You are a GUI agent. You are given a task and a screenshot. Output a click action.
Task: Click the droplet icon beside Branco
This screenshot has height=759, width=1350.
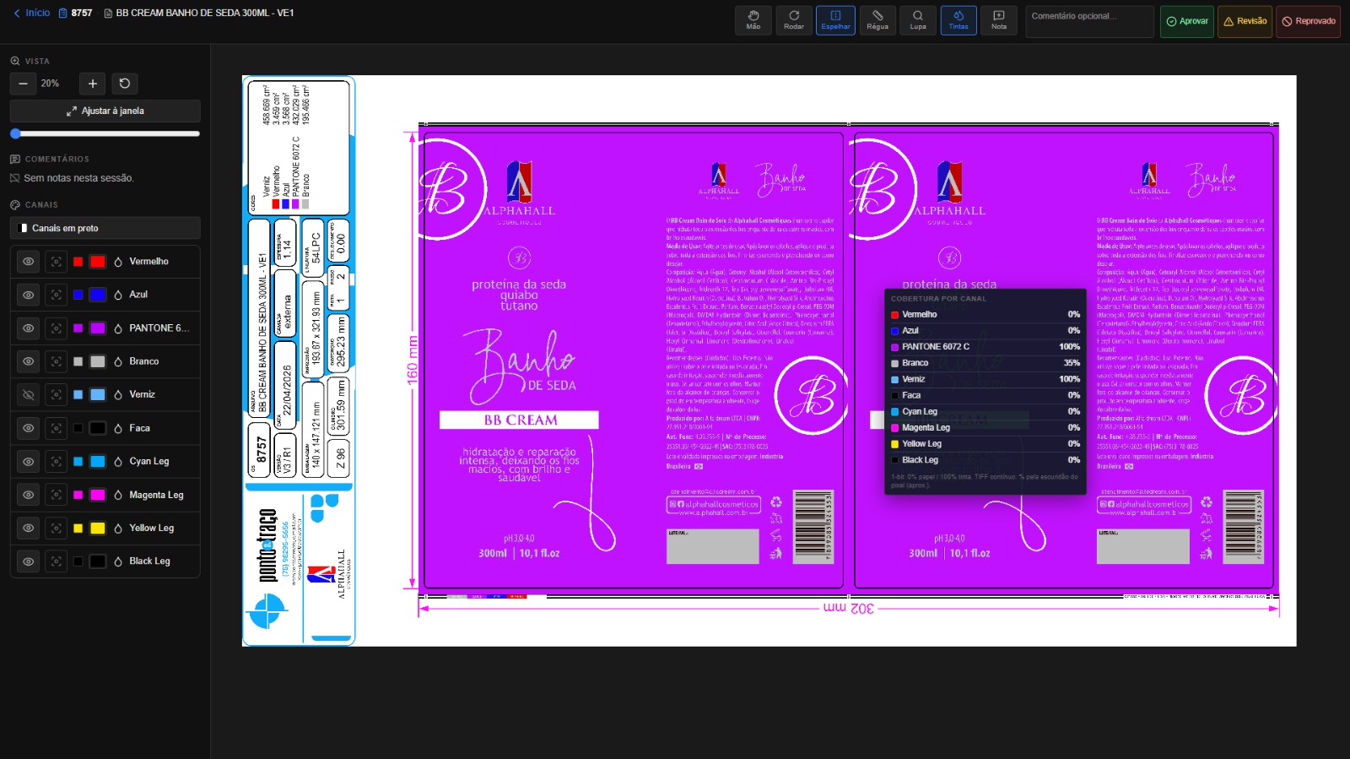pyautogui.click(x=118, y=361)
